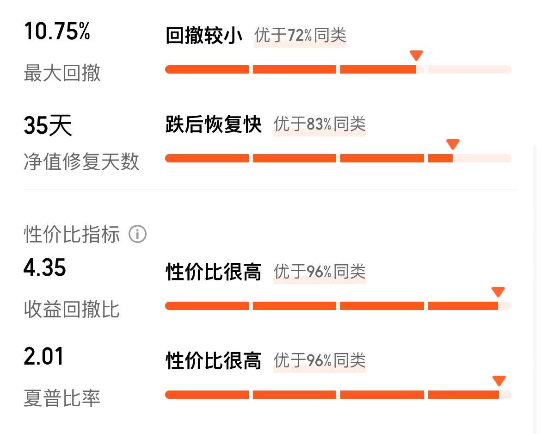Image resolution: width=541 pixels, height=434 pixels.
Task: Tap the 净值修复天数 progress bar
Action: 338,158
